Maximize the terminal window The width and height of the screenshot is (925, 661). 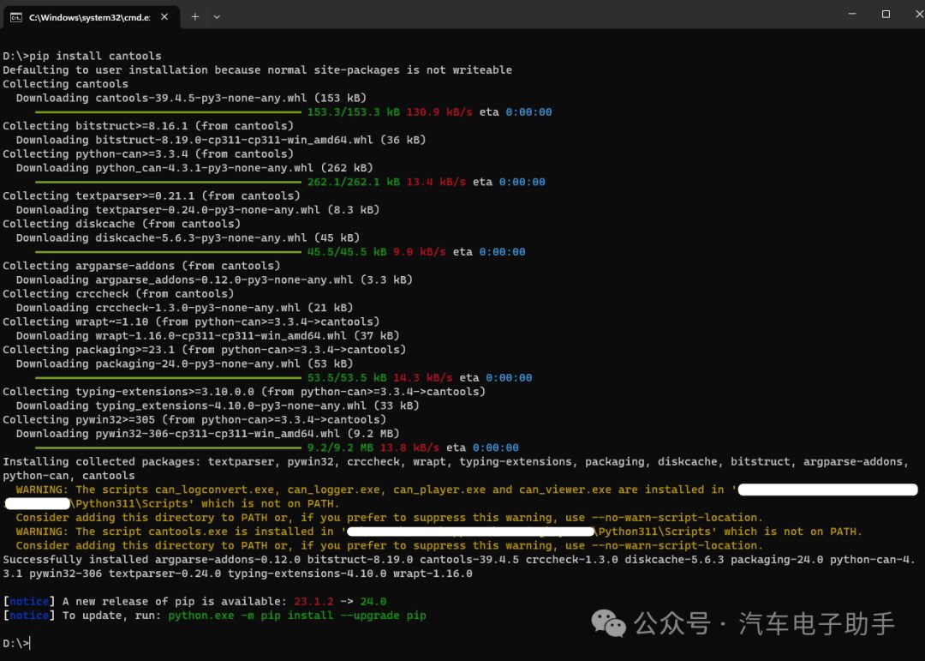(886, 14)
